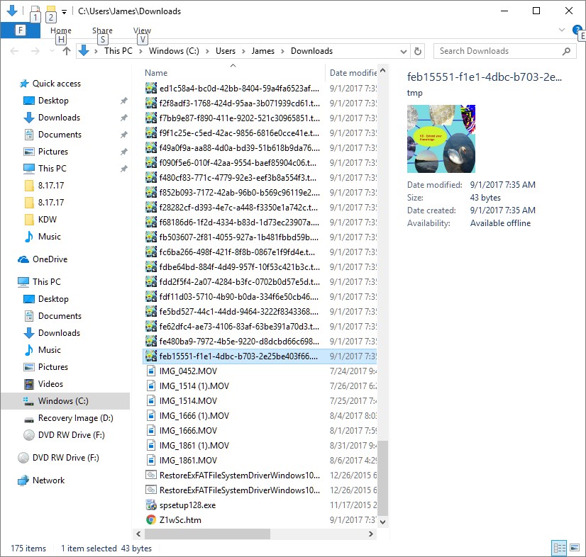The width and height of the screenshot is (586, 557).
Task: Click the Back navigation arrow
Action: point(16,51)
